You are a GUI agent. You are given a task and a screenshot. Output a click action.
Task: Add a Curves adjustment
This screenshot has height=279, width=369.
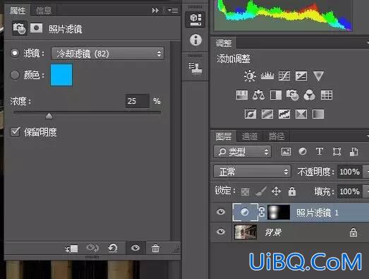284,76
